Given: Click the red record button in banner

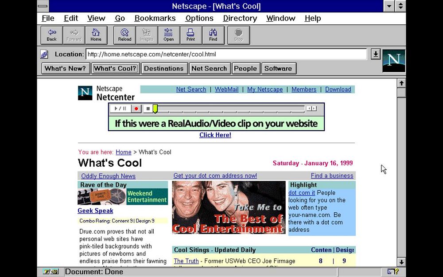Looking at the screenshot, I should click(136, 109).
